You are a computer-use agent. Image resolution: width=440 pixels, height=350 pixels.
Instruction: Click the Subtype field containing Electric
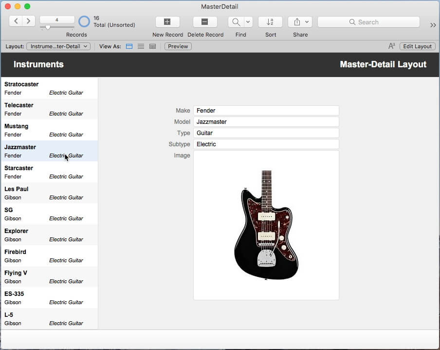click(266, 144)
